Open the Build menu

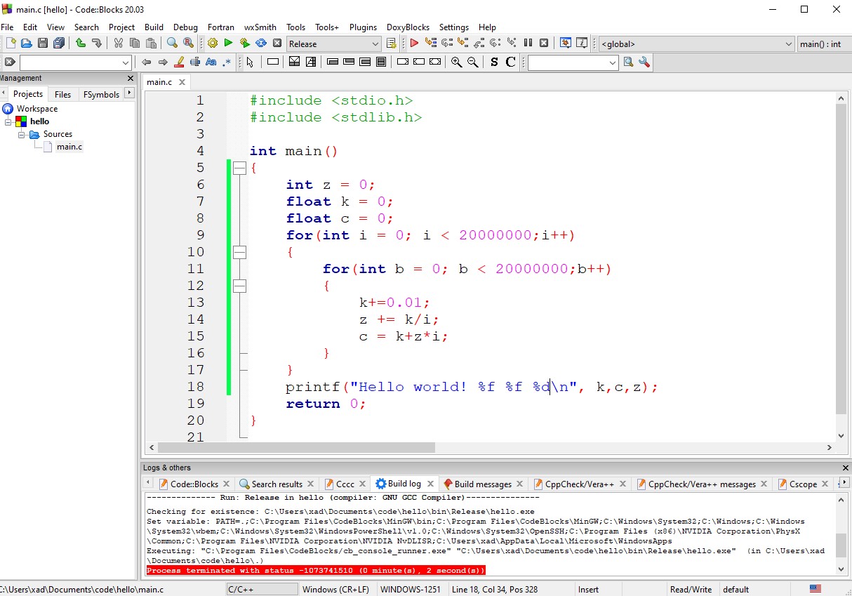pos(154,27)
